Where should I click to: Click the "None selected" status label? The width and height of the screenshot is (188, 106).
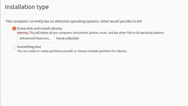67,38
